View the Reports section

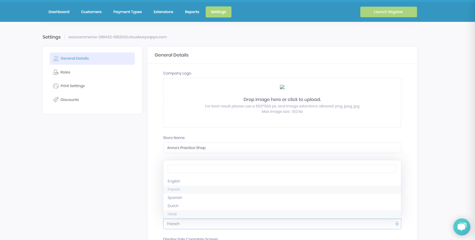click(x=192, y=12)
